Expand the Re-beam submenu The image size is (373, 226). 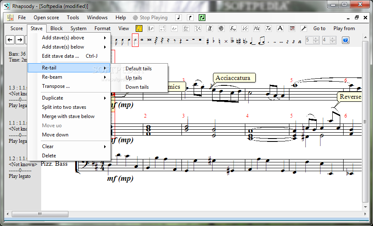click(x=69, y=77)
